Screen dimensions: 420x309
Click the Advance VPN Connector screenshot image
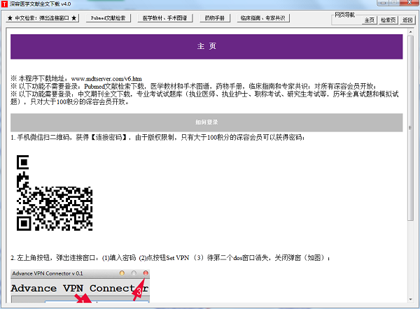tap(80, 286)
